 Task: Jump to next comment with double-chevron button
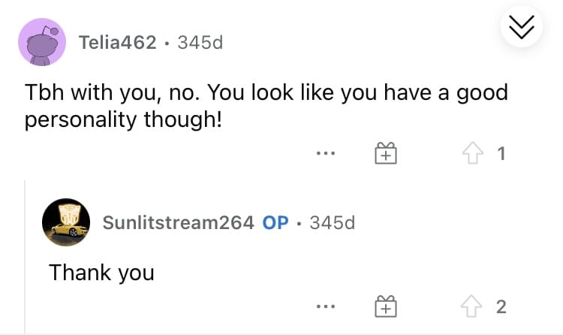point(522,27)
